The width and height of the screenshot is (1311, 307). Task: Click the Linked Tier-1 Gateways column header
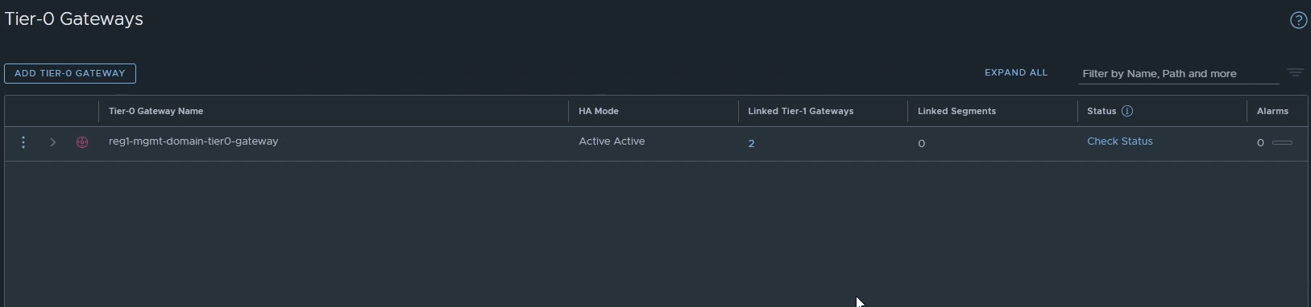click(x=800, y=111)
